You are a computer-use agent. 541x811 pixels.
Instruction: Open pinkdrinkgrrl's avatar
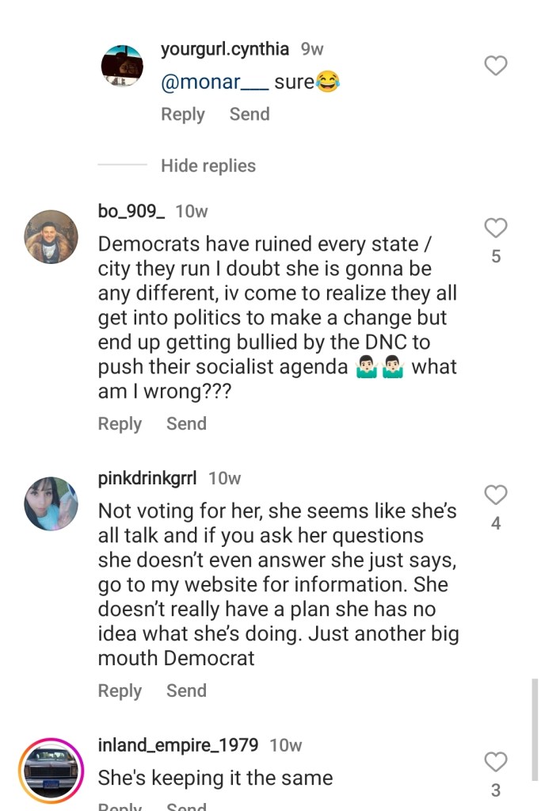[51, 503]
